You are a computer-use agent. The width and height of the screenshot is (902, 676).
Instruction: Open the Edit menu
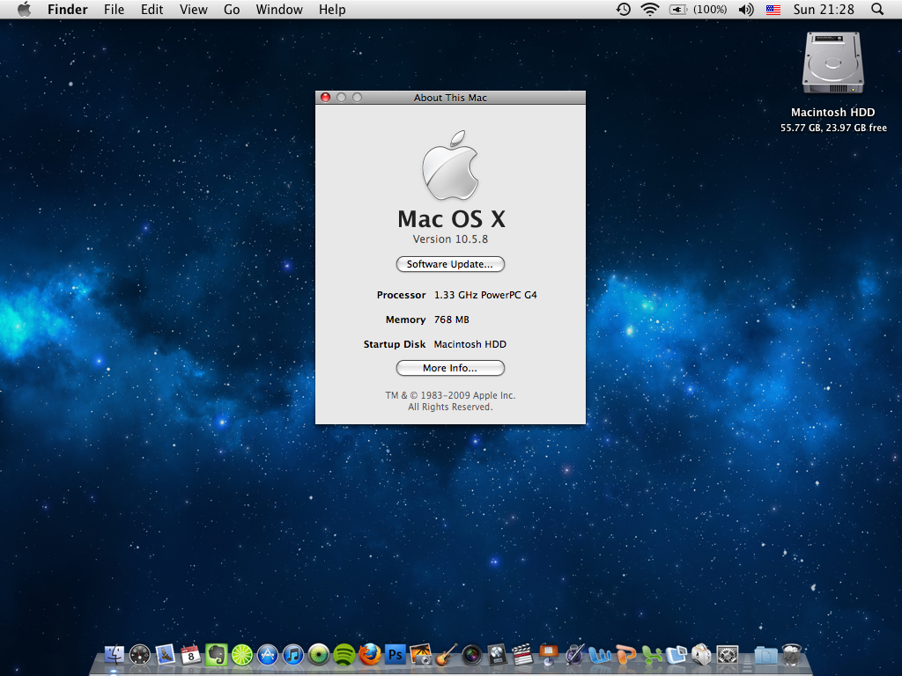click(x=152, y=9)
